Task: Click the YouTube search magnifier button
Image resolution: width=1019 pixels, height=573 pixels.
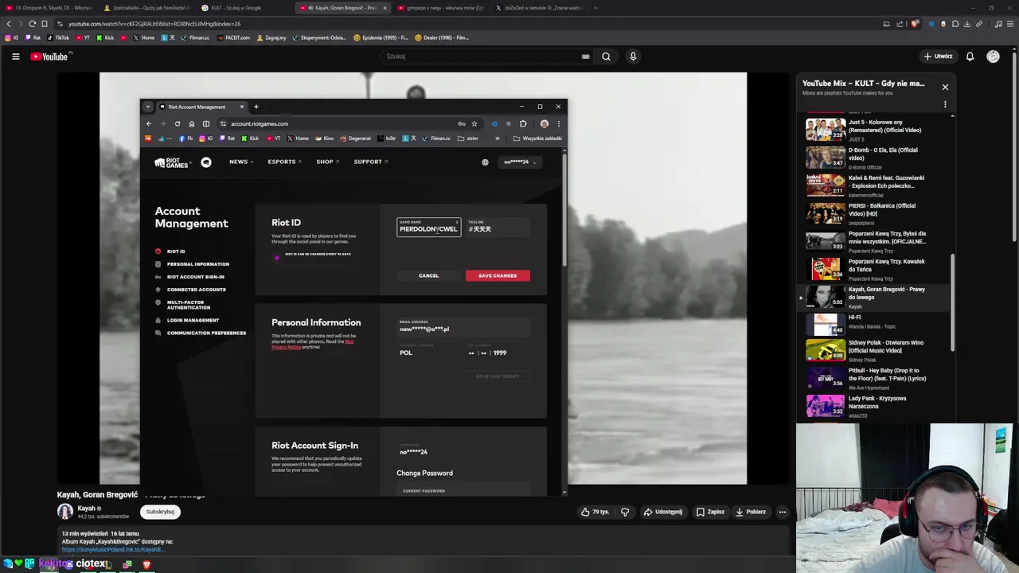Action: [x=606, y=57]
